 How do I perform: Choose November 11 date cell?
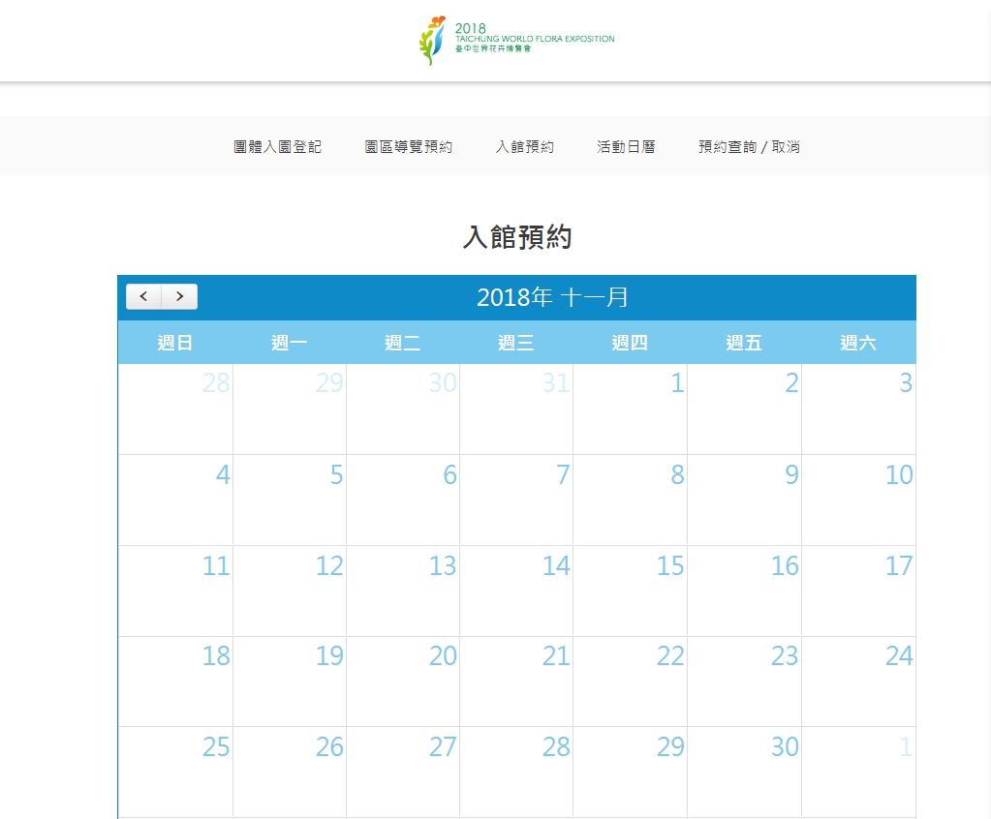pyautogui.click(x=175, y=591)
